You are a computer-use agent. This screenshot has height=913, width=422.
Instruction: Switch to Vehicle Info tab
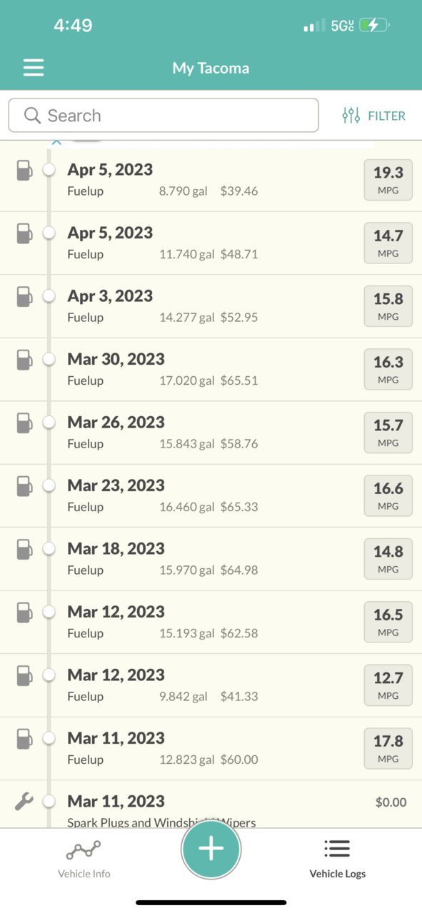click(84, 859)
